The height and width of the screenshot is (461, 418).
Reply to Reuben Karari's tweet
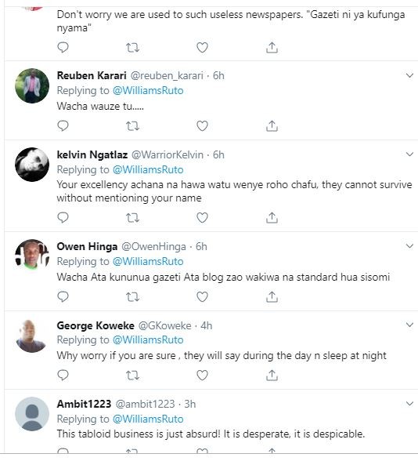click(63, 125)
